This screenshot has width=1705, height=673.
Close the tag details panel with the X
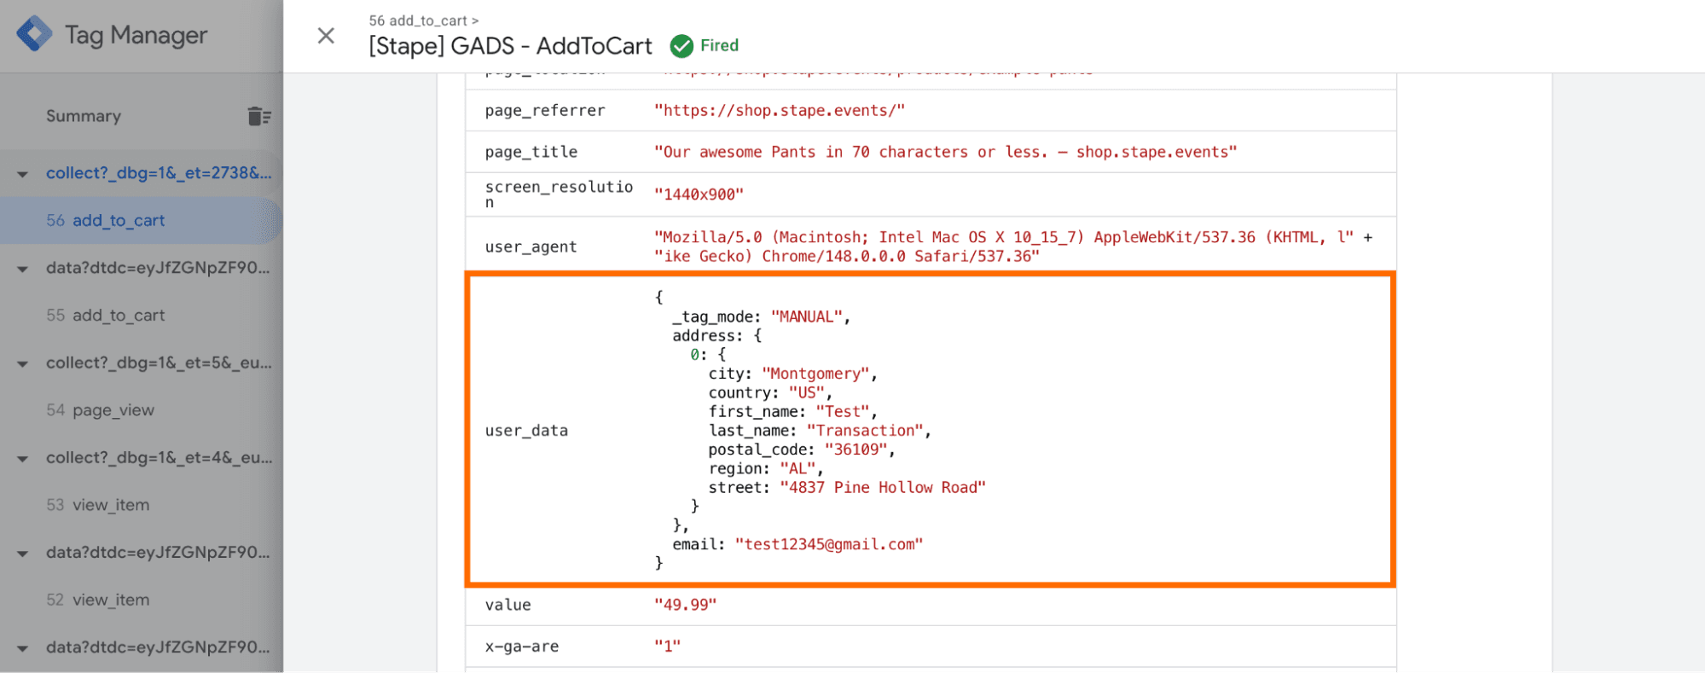point(326,36)
